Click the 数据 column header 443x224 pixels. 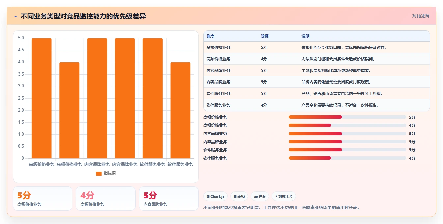pos(265,36)
